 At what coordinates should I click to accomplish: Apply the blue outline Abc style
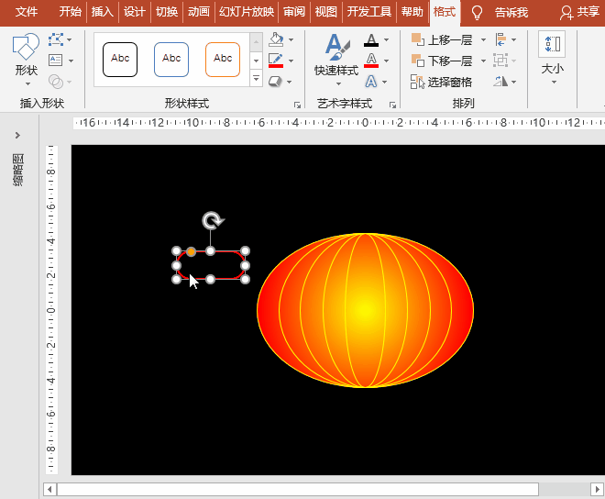point(171,60)
